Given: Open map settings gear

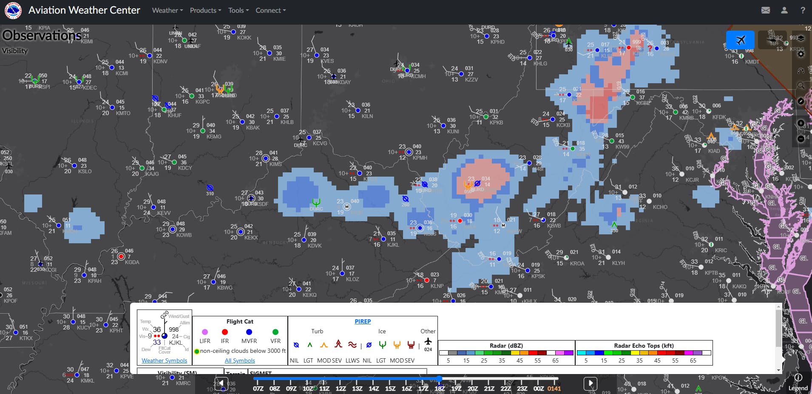Looking at the screenshot, I should [801, 54].
